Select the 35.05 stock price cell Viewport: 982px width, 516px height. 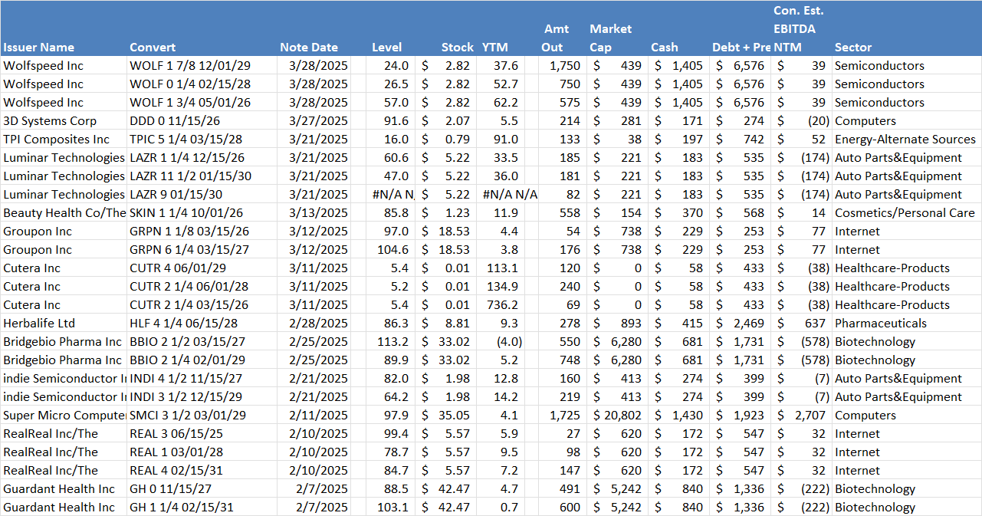point(455,415)
